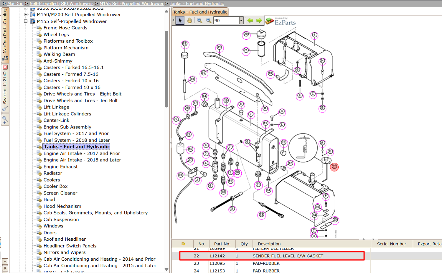The image size is (442, 273).
Task: Open Fuel System - 2018 and Later
Action: pos(77,140)
